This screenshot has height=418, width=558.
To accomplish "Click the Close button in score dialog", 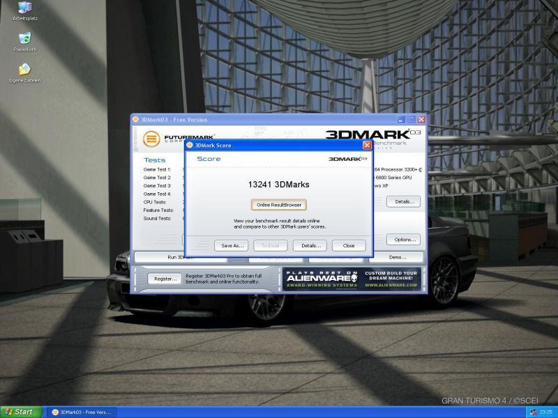I will [349, 245].
